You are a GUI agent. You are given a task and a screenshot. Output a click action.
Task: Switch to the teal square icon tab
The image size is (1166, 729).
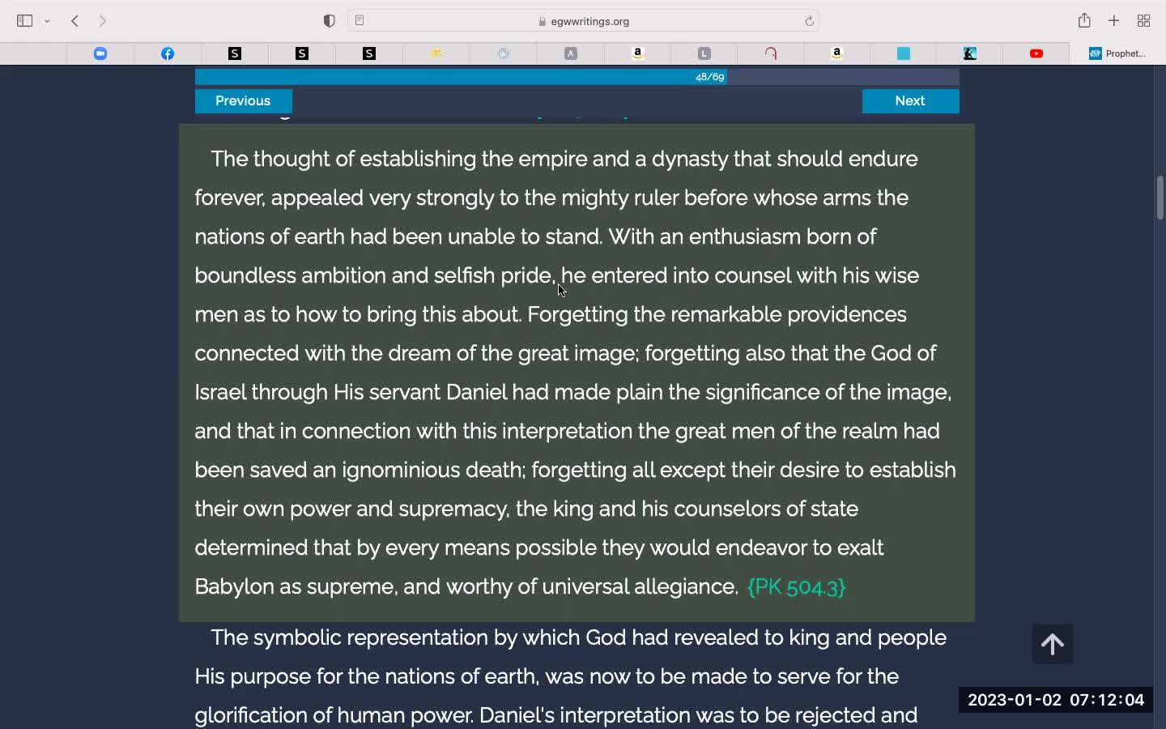904,53
